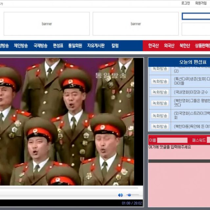
Task: Go to 통일회원 menu item
Action: [x=75, y=46]
